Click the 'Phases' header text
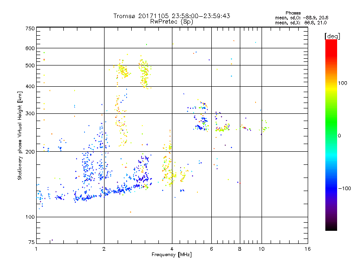Image resolution: width=362 pixels, height=271 pixels. [293, 13]
